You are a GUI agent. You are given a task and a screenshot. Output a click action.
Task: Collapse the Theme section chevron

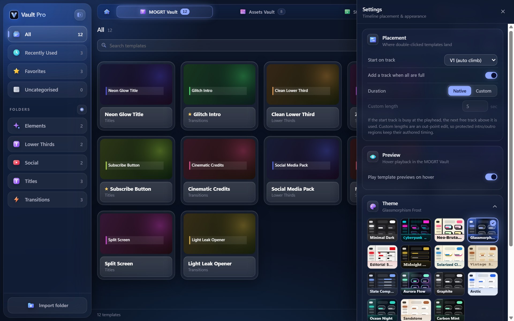coord(495,207)
